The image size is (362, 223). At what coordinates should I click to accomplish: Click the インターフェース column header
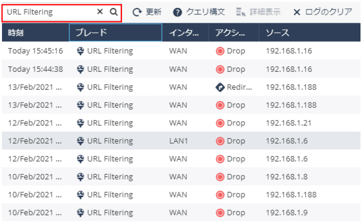tap(184, 33)
